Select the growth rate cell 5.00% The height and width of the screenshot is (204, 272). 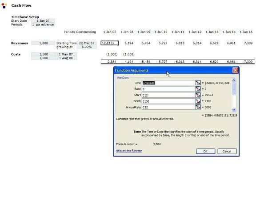click(x=87, y=47)
